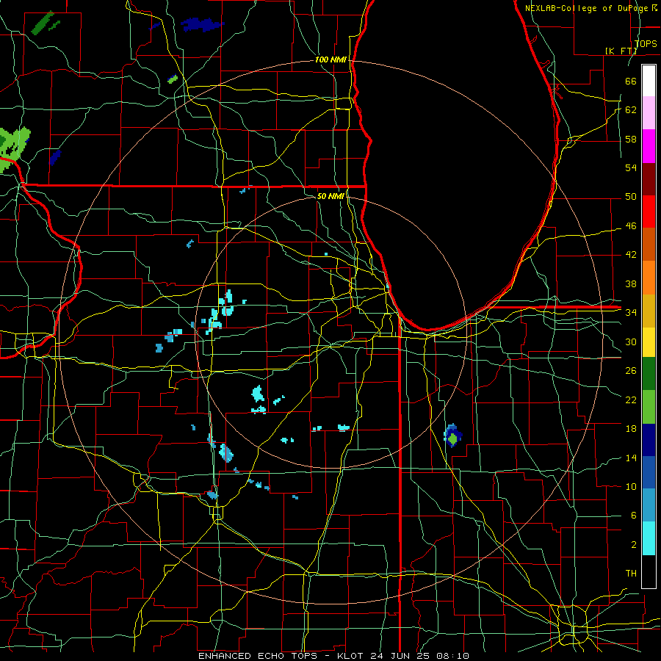661x661 pixels.
Task: Pick the navy blue legend swatch
Action: 649,440
